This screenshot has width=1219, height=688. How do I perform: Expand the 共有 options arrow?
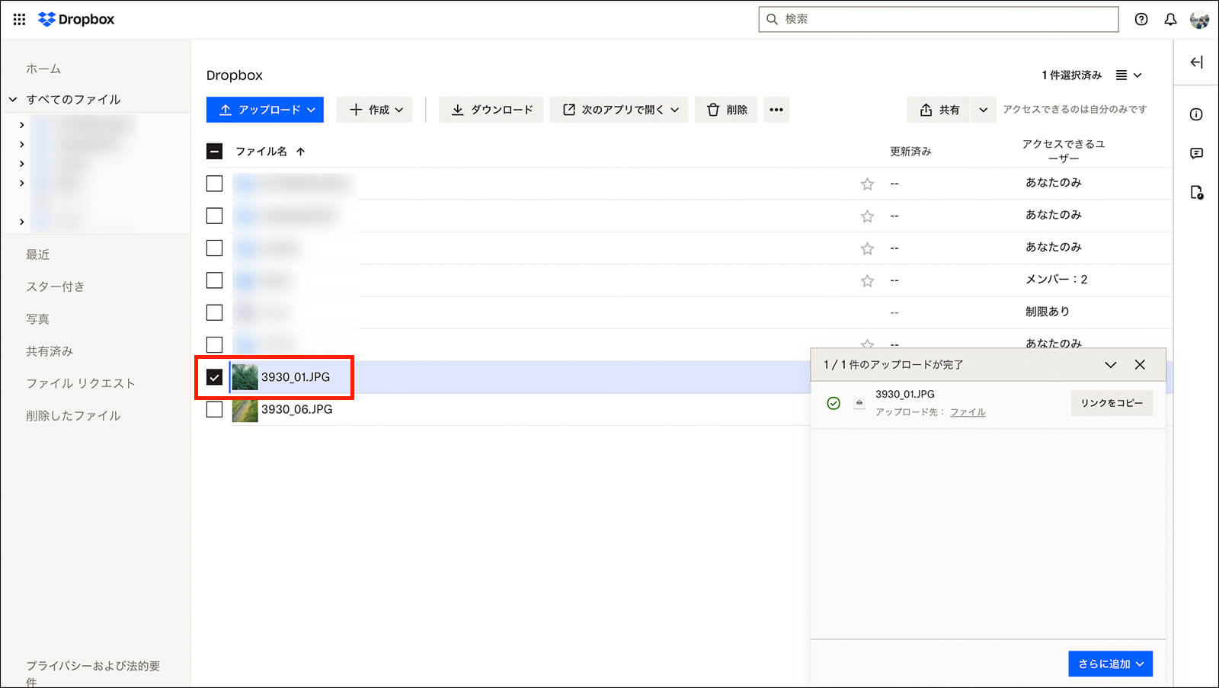click(984, 110)
